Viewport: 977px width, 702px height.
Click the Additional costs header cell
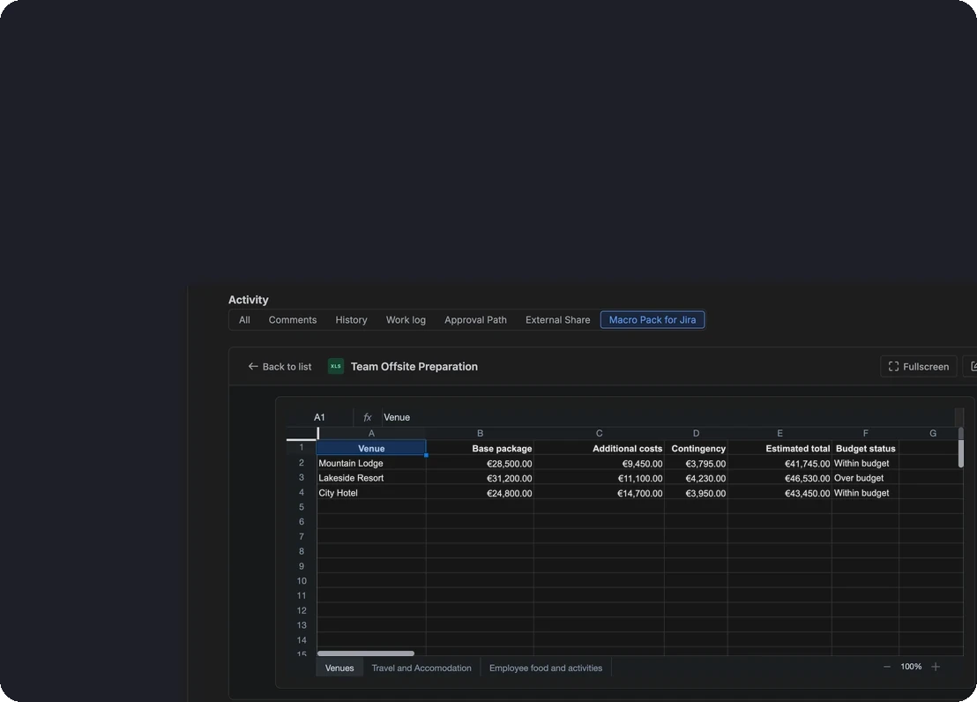pyautogui.click(x=599, y=448)
